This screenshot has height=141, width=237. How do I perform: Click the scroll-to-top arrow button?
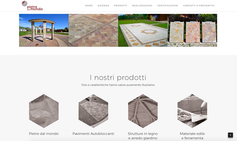230,135
